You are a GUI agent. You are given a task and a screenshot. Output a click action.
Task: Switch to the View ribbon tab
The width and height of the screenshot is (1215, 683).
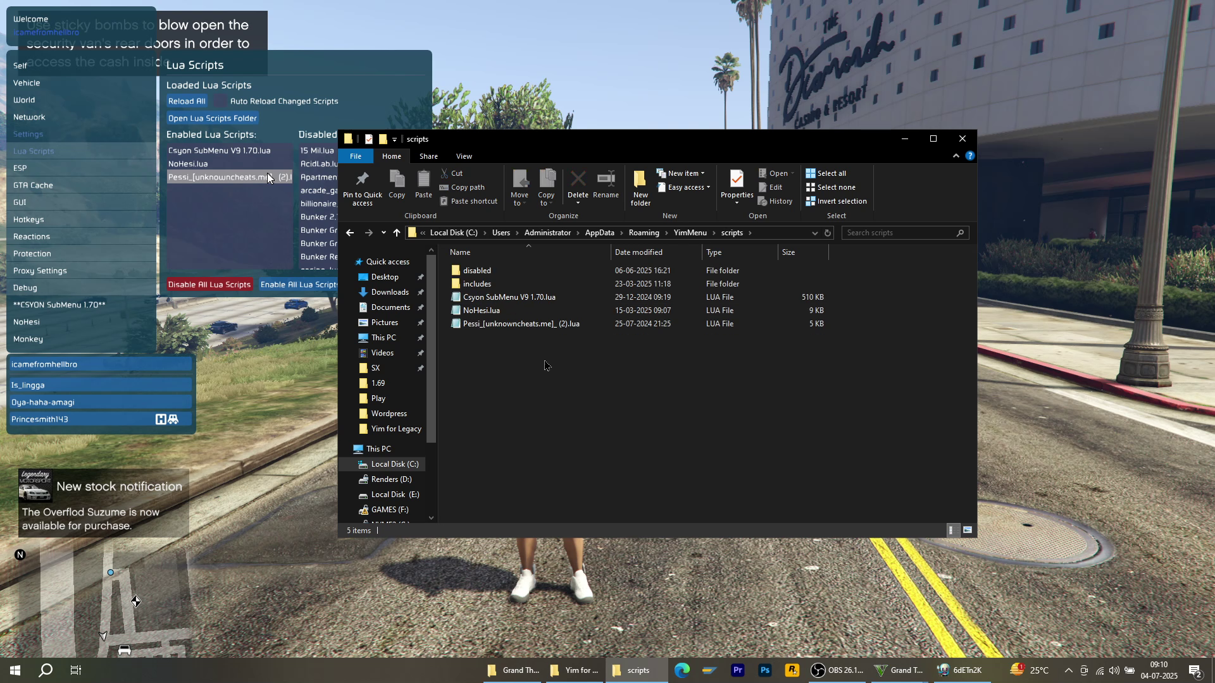(x=463, y=156)
